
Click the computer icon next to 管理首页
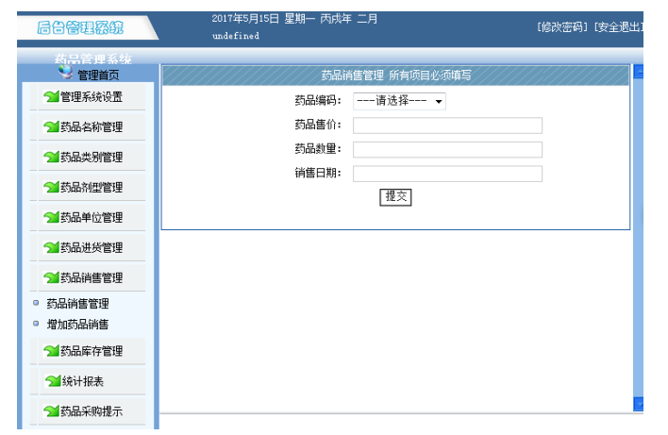click(66, 72)
